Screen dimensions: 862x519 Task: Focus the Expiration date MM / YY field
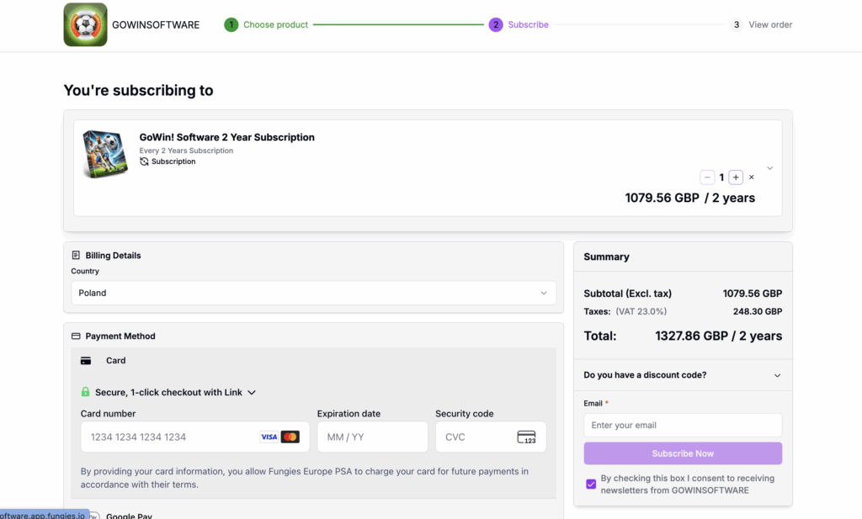(x=372, y=437)
